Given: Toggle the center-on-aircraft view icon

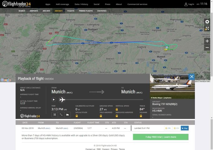Looking at the screenshot, I should point(55,115).
